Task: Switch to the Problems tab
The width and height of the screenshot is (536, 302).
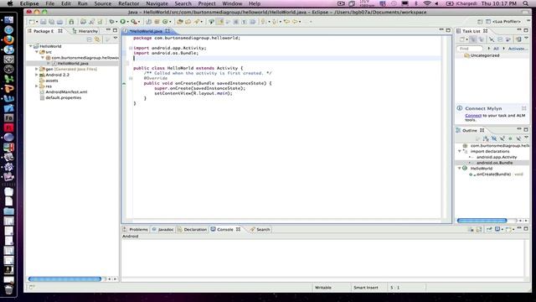Action: click(136, 229)
